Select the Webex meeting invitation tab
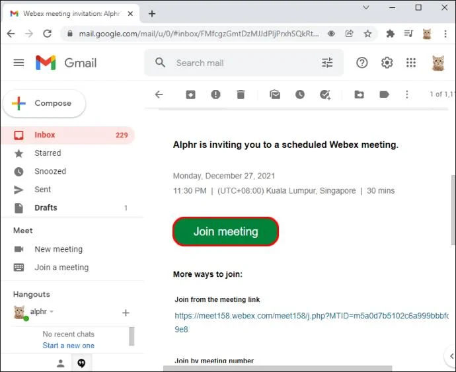The height and width of the screenshot is (372, 456). click(x=70, y=14)
